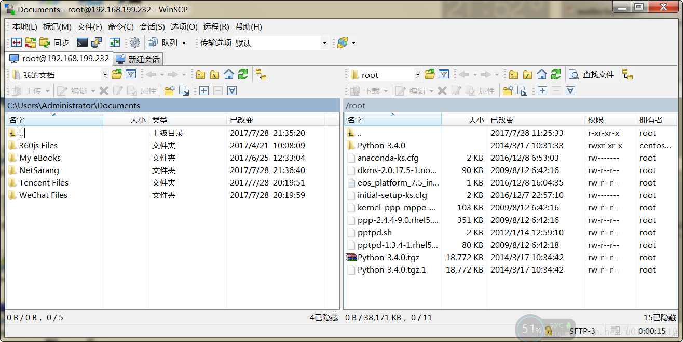Click the remote panel Select Files plus icon
683x342 pixels.
click(x=542, y=91)
